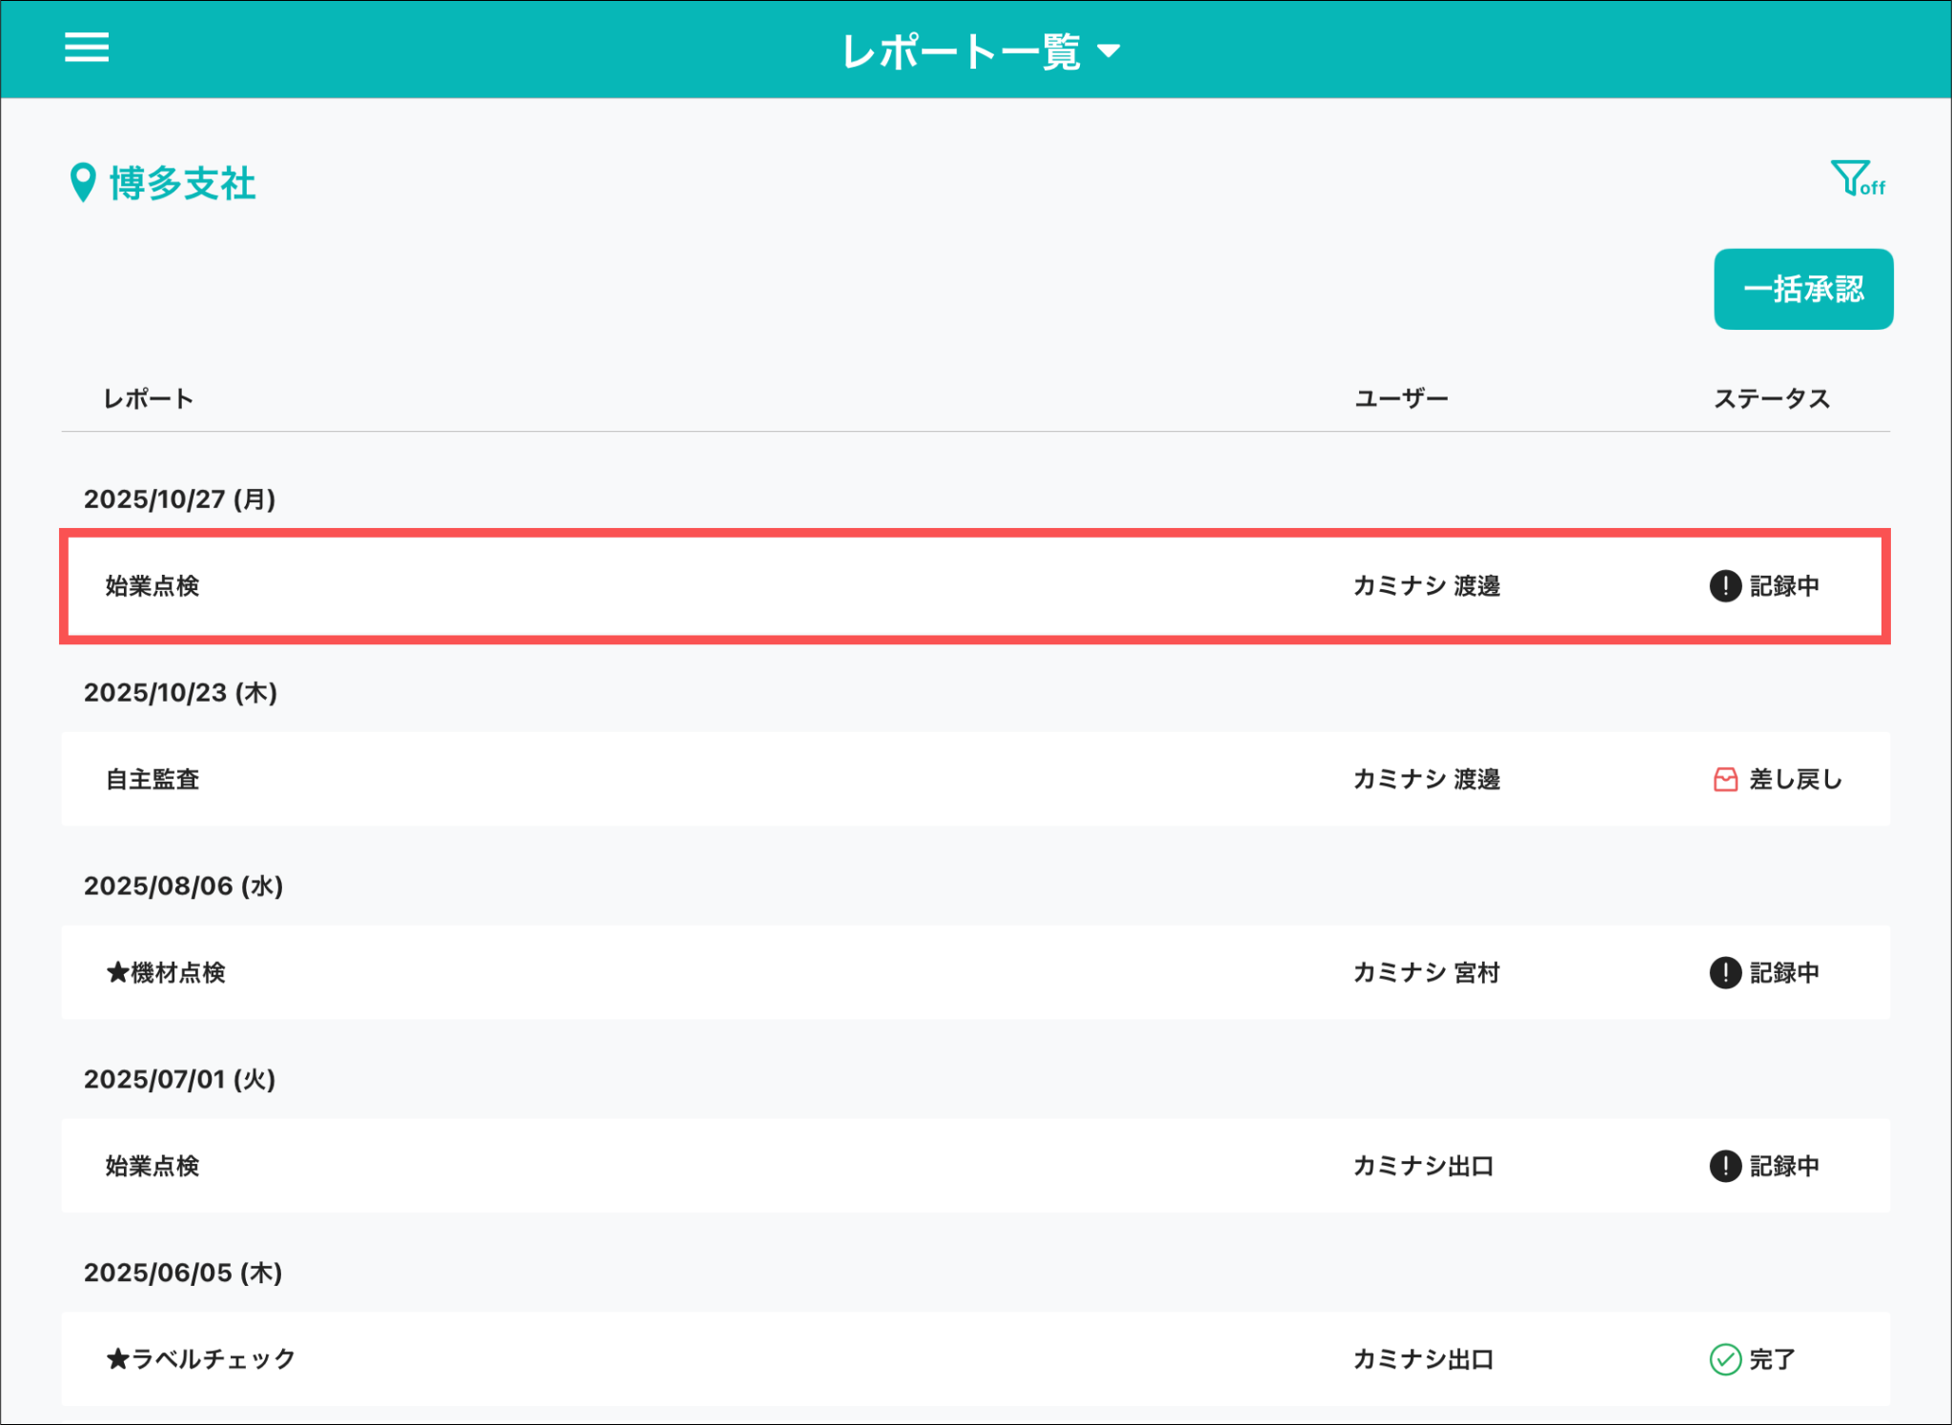Click the レポート column header

pos(148,398)
